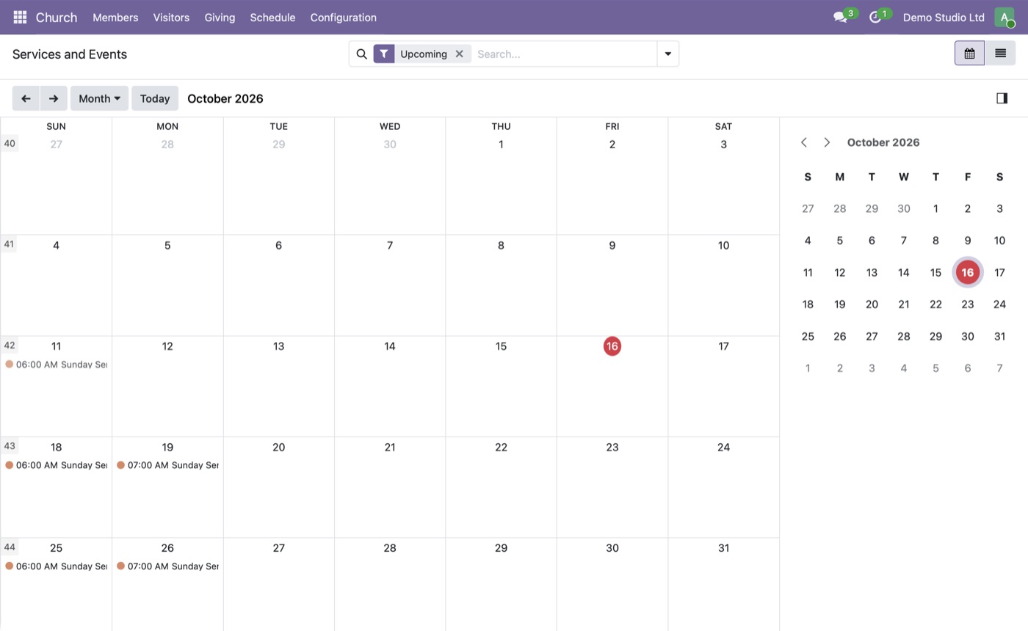Viewport: 1028px width, 631px height.
Task: Select 27 in the mini calendar's first row
Action: pos(808,208)
